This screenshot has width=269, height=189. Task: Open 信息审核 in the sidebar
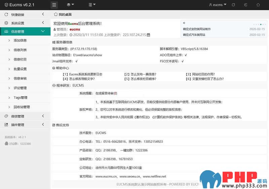(20, 79)
